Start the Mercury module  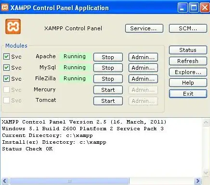tap(108, 90)
